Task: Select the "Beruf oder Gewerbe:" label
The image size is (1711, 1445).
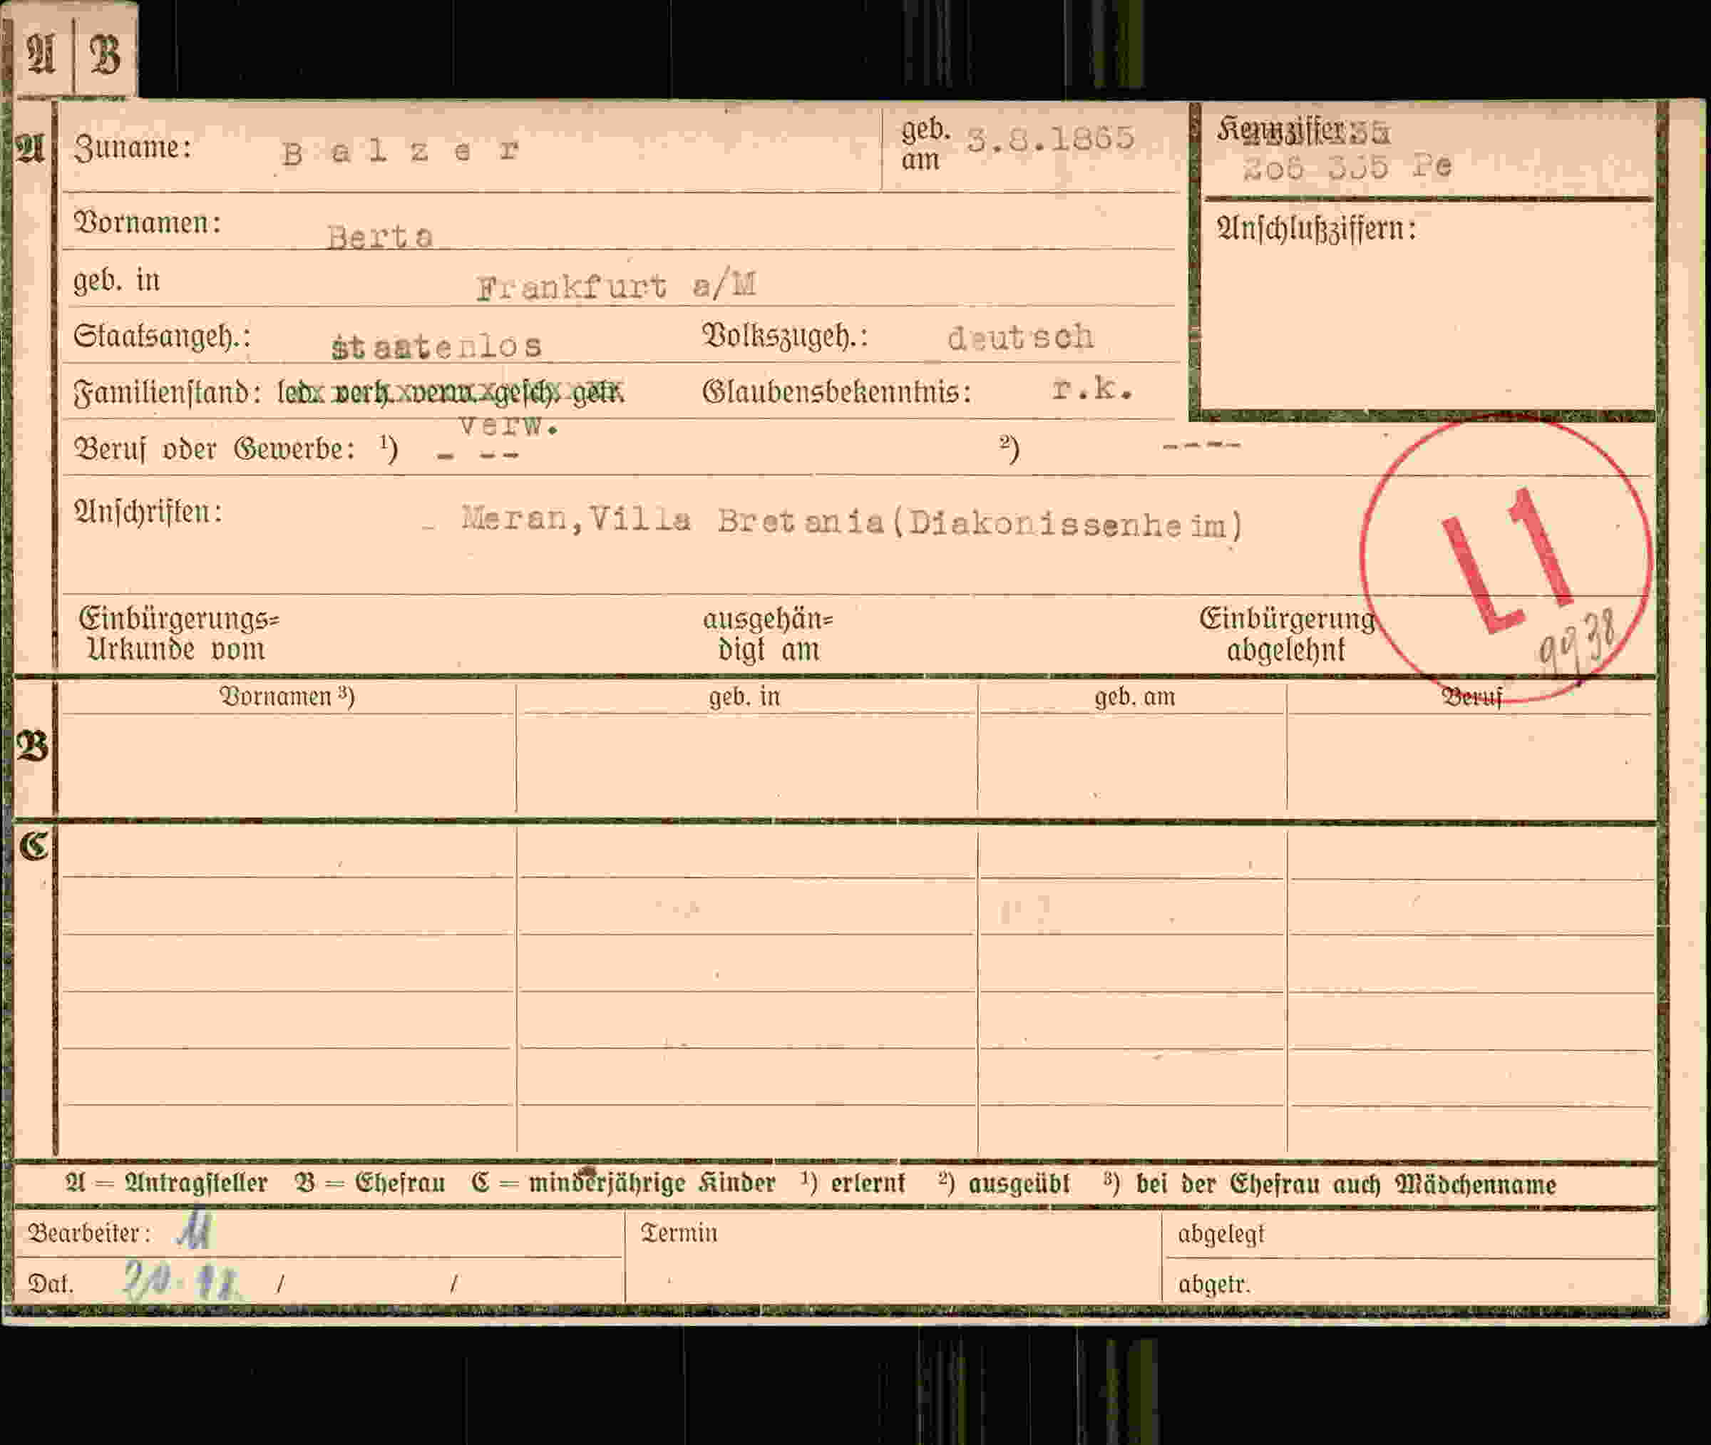Action: pyautogui.click(x=215, y=450)
